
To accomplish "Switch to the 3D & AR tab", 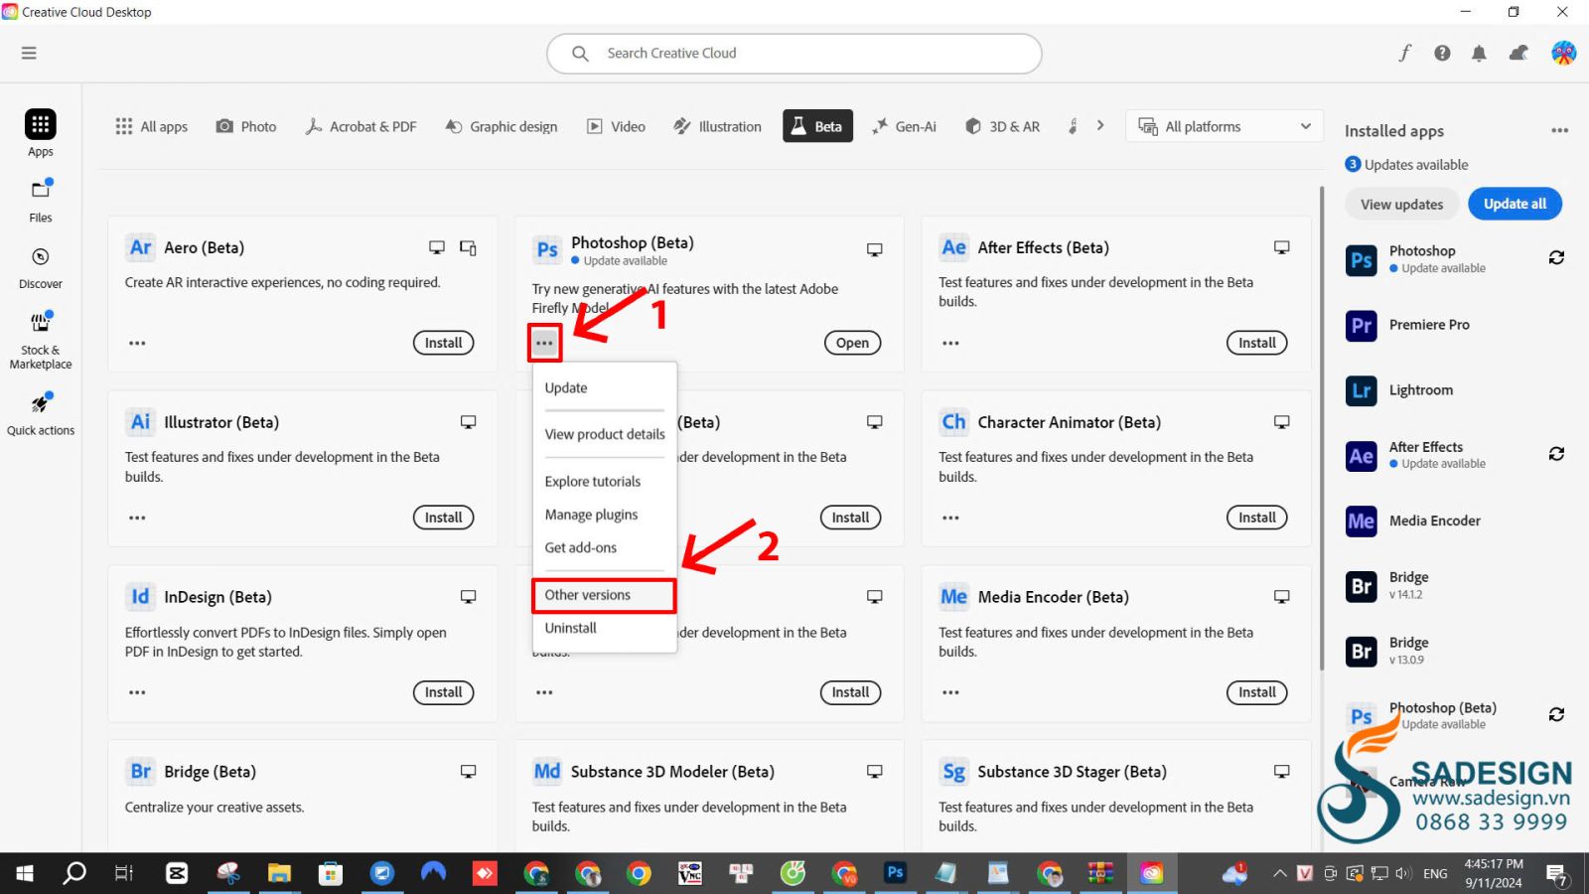I will tap(1003, 126).
